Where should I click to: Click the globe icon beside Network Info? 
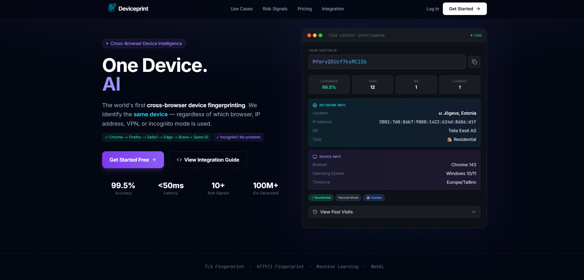pos(315,105)
